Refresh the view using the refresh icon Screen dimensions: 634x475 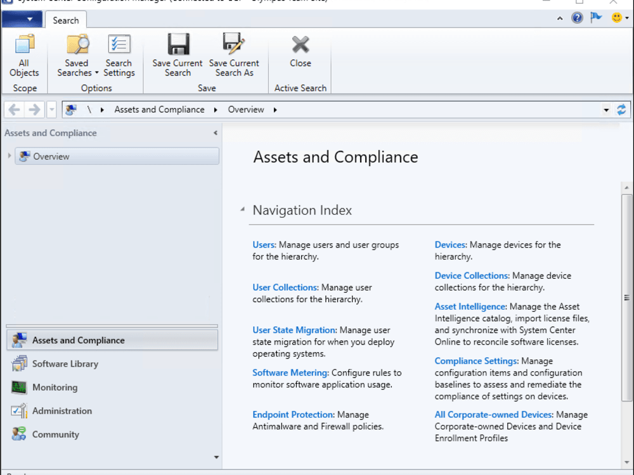coord(621,110)
